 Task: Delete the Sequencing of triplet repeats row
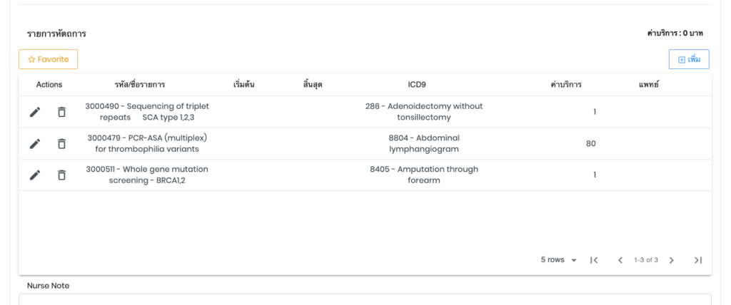pyautogui.click(x=61, y=112)
